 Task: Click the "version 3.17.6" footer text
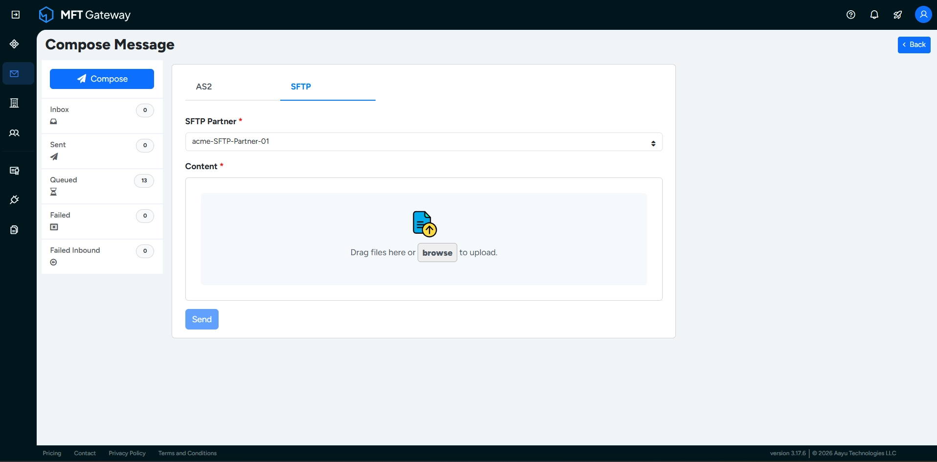(x=788, y=453)
